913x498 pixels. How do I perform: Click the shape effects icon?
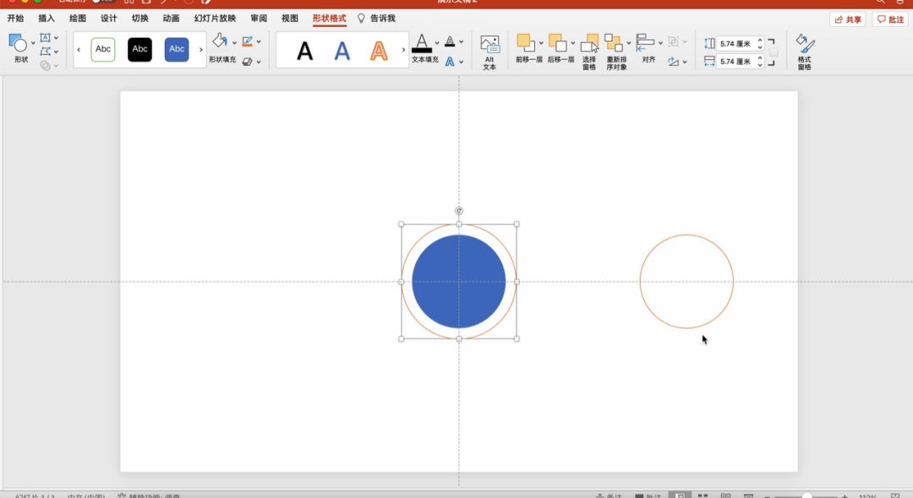248,61
